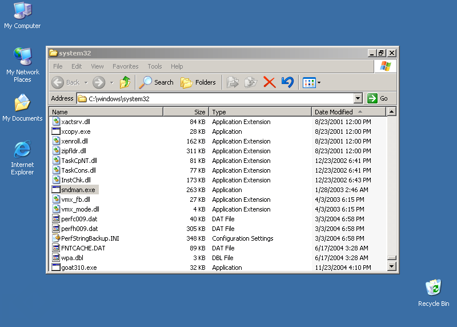Viewport: 457px width, 327px height.
Task: Select the InstChk.dll file icon
Action: 56,180
